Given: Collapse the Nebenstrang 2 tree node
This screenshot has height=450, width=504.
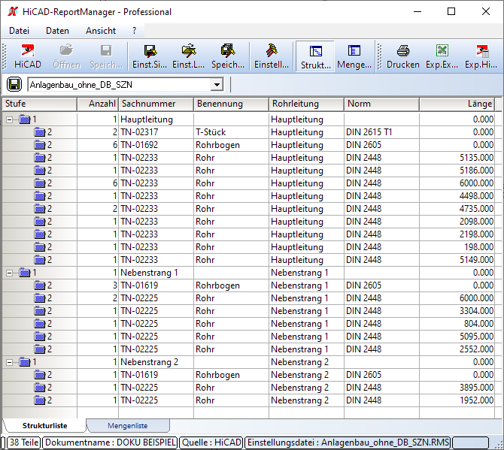Looking at the screenshot, I should coord(11,362).
